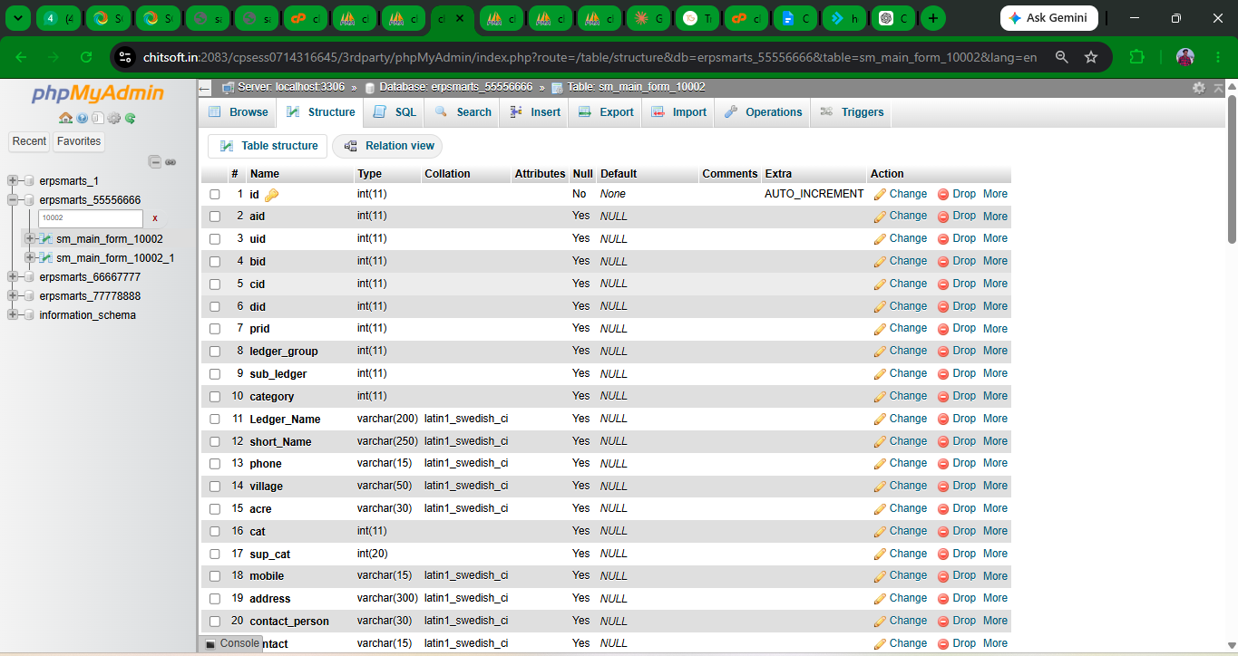This screenshot has width=1238, height=656.
Task: Click the phpMyAdmin home icon
Action: point(65,118)
